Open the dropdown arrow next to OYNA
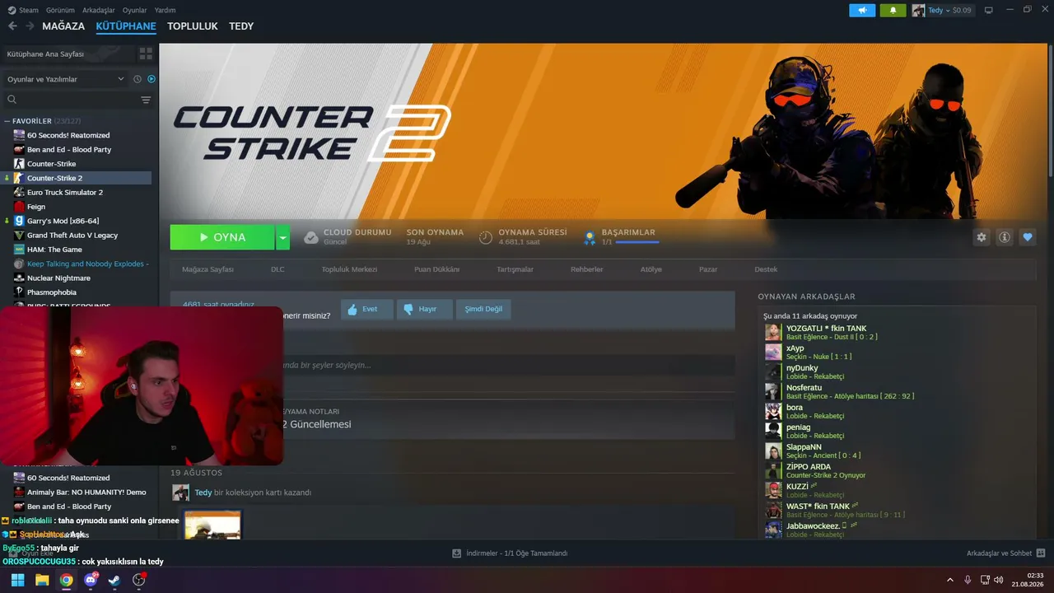1054x593 pixels. click(x=283, y=237)
